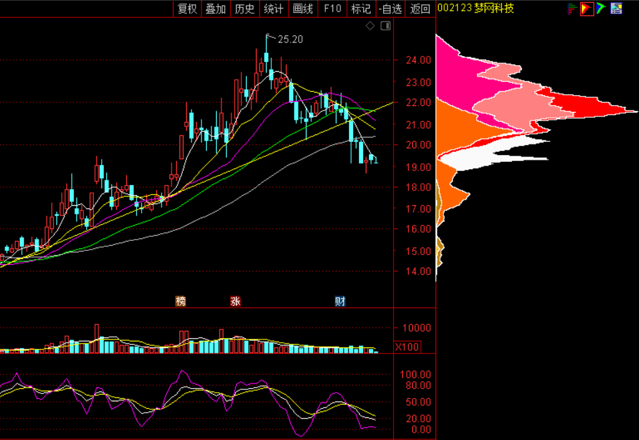This screenshot has width=639, height=440.
Task: Click the diamond icon above the chart
Action: click(370, 26)
